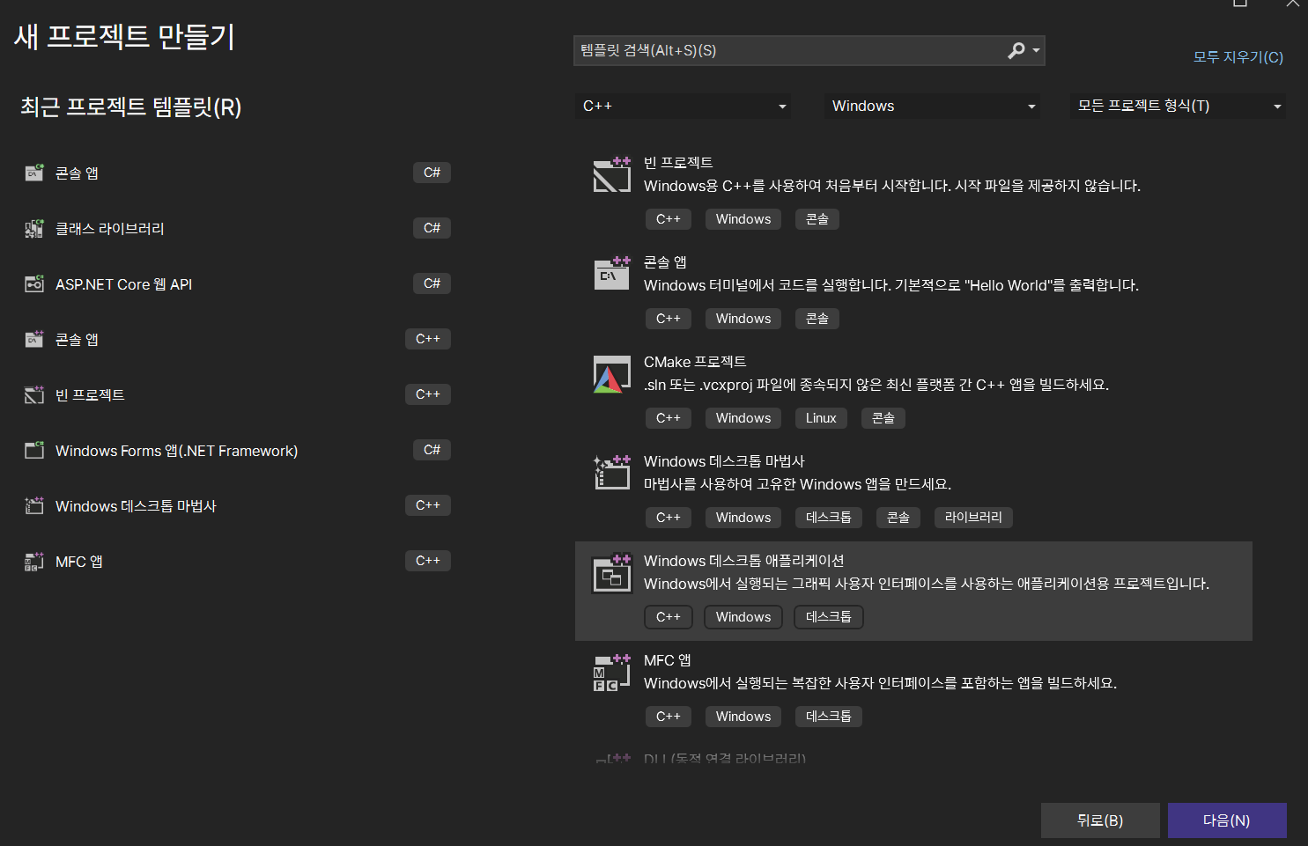Click the Windows tag under MFC 앱 result
Screen dimensions: 1308x846
[x=743, y=717]
